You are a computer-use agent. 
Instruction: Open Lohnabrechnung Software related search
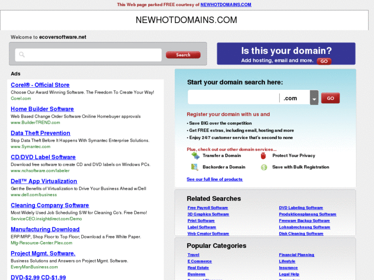pos(305,227)
